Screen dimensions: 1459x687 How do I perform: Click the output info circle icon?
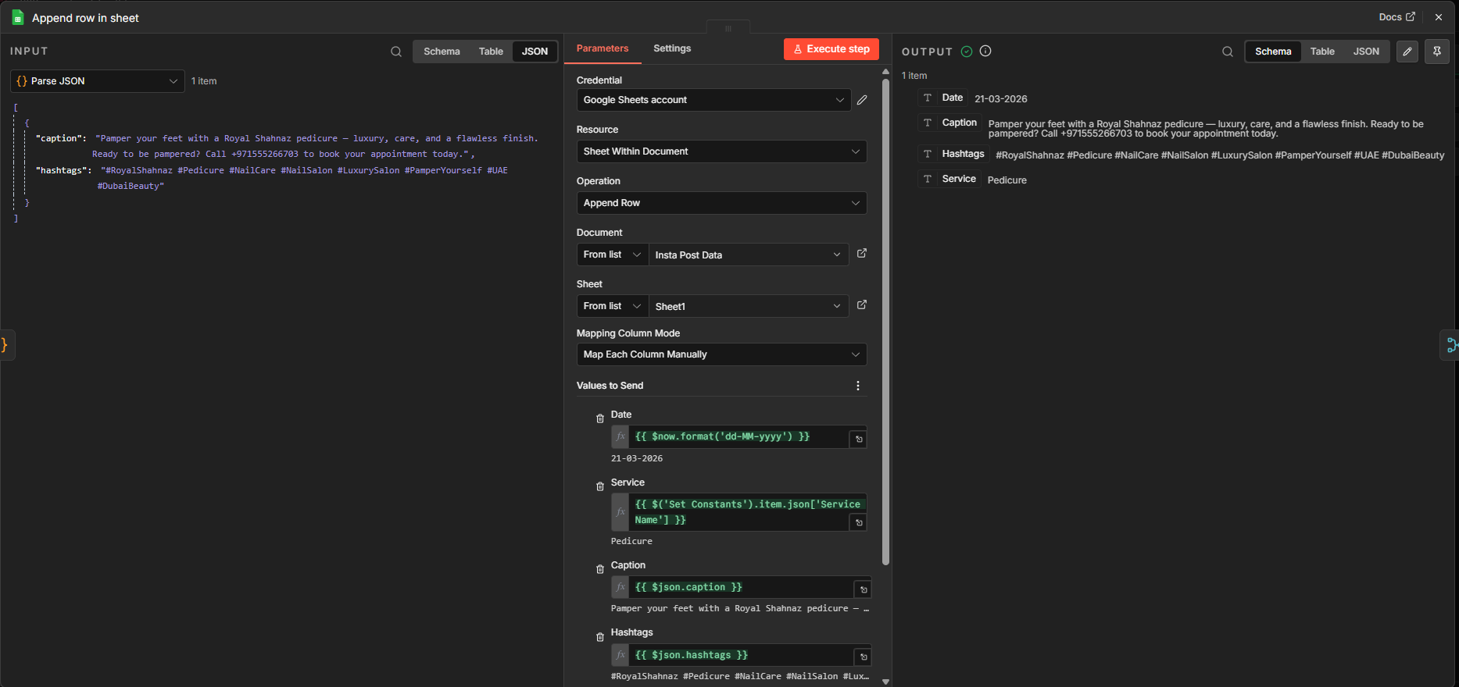pyautogui.click(x=985, y=52)
